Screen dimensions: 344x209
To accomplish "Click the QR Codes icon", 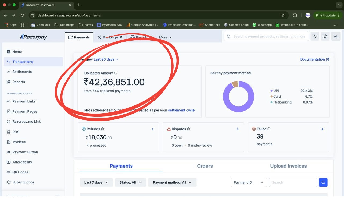I will [9, 172].
